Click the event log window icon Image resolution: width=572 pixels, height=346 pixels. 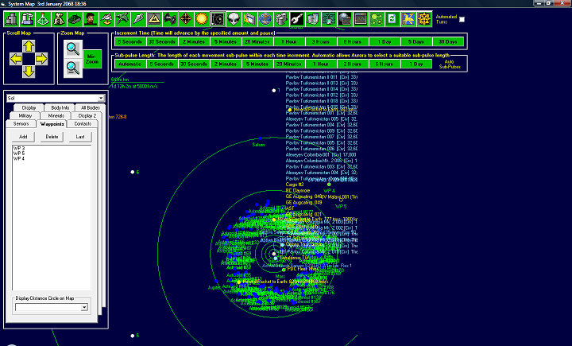point(361,19)
